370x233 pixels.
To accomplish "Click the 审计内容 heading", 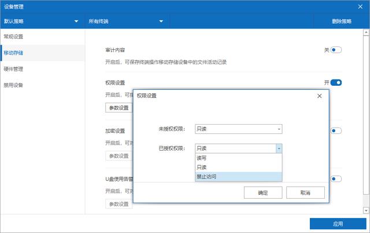I will 115,50.
